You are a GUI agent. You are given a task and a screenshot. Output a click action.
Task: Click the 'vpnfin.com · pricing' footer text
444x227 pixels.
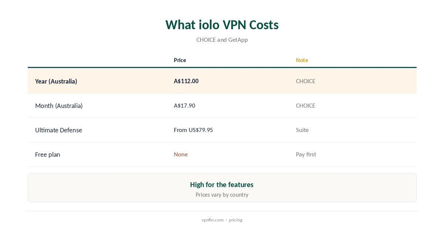[222, 220]
